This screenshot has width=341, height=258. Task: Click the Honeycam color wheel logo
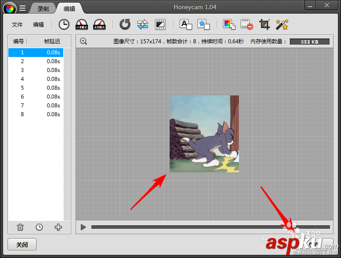[10, 8]
